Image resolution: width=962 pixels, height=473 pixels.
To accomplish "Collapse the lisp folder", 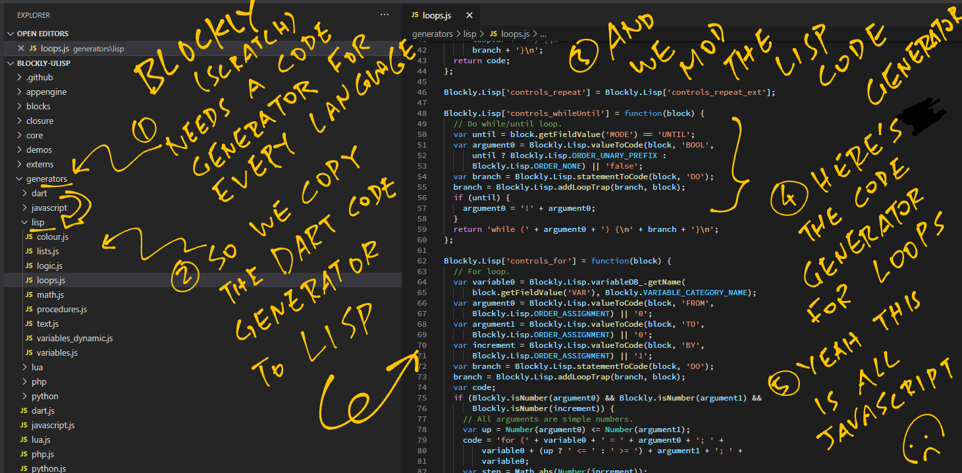I will (x=38, y=222).
